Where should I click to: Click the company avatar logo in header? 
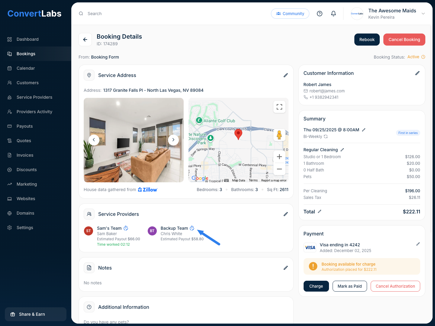point(357,14)
